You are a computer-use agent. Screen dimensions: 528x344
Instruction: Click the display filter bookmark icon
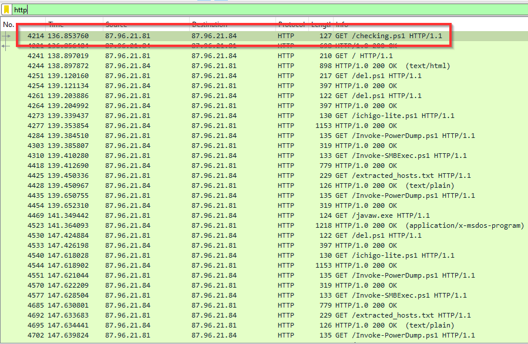point(6,10)
